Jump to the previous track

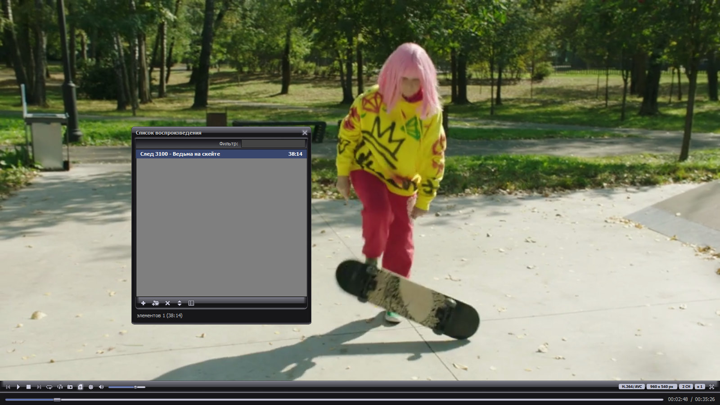click(8, 387)
